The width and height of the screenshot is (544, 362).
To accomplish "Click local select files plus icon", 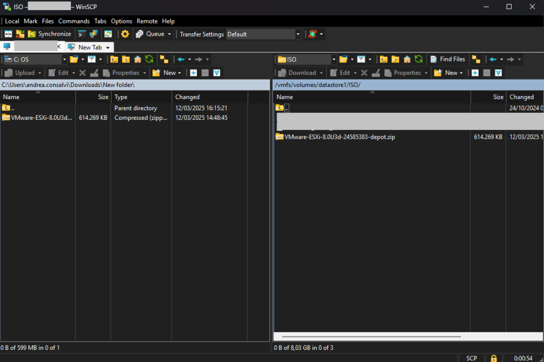I will (x=193, y=73).
